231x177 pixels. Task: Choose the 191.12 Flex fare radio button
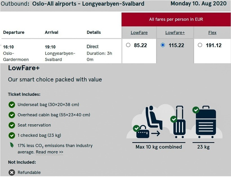(x=200, y=45)
